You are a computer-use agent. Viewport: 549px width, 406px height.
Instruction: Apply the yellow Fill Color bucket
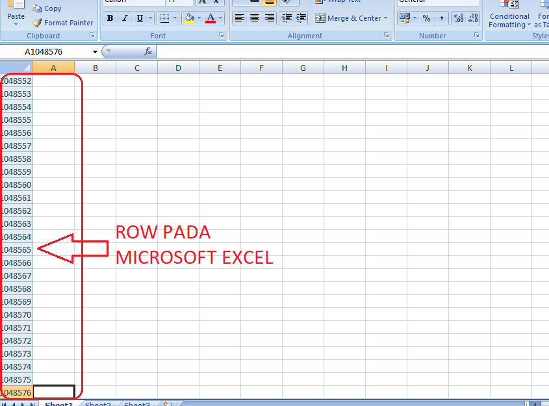[x=189, y=18]
